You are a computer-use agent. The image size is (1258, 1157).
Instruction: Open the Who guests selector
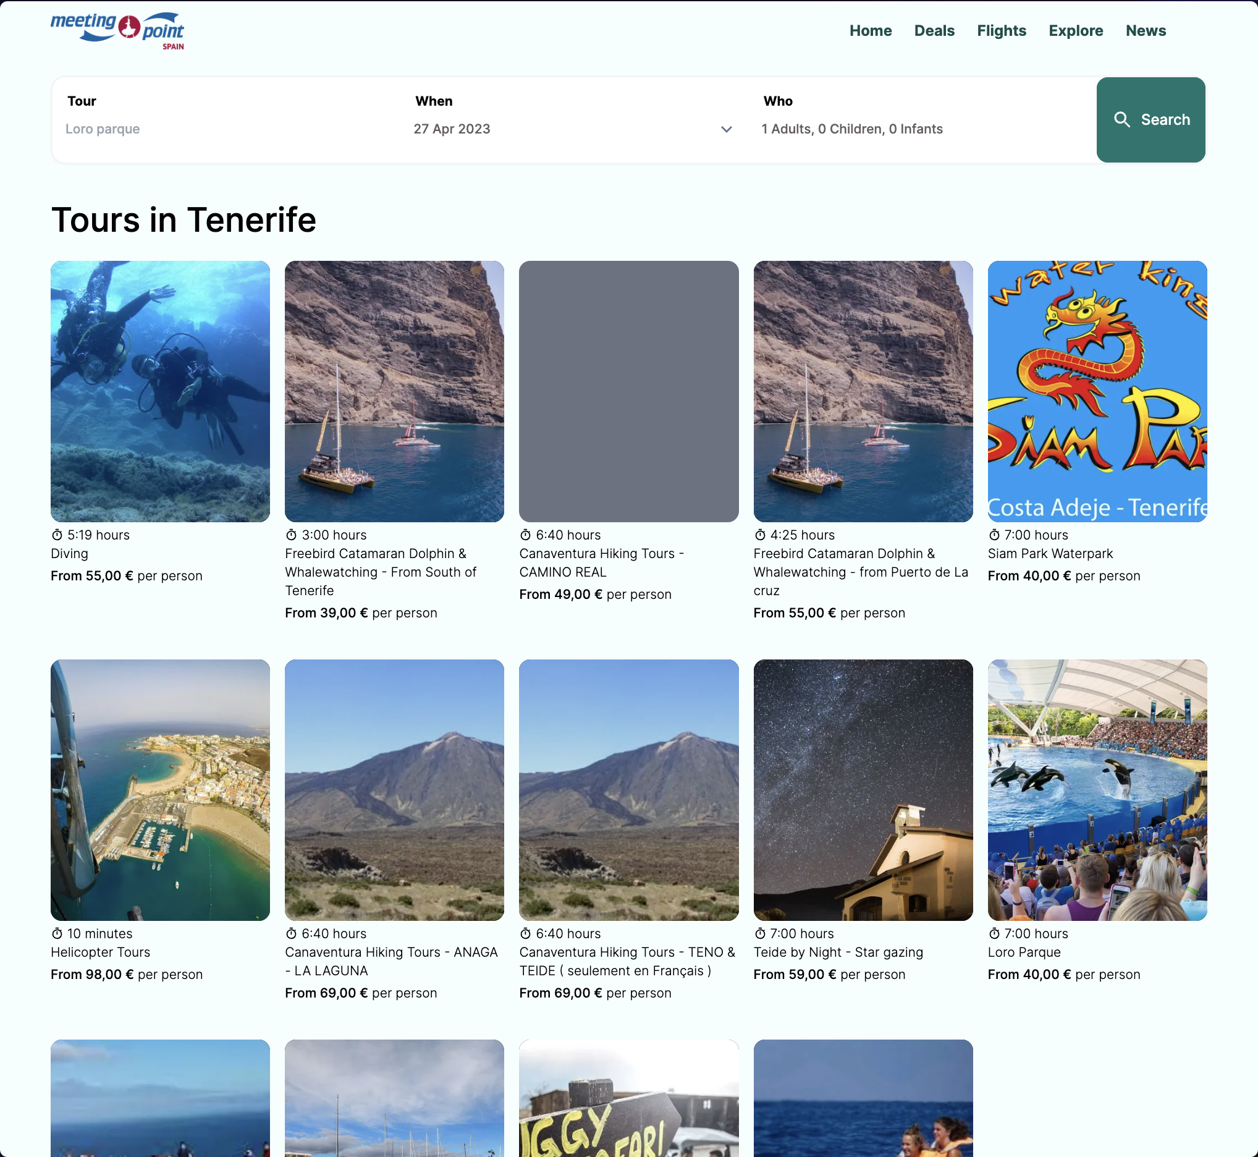(x=922, y=129)
